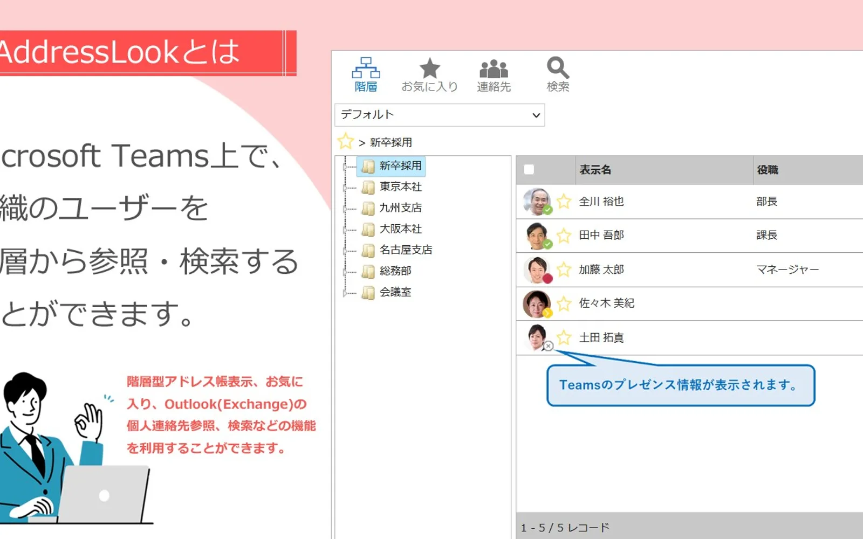Image resolution: width=863 pixels, height=539 pixels.
Task: Select 東京本社 label in the tree
Action: 401,187
